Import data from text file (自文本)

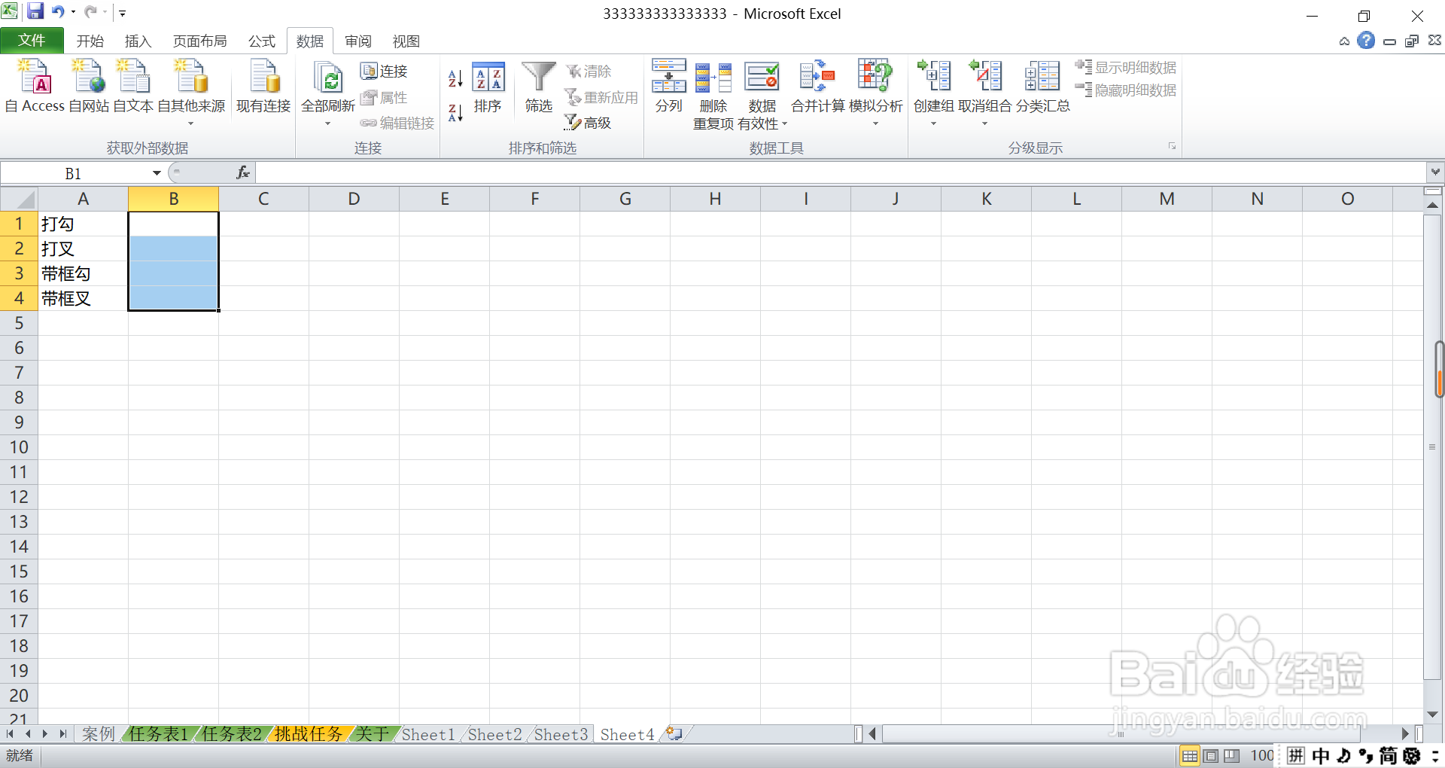pyautogui.click(x=133, y=87)
